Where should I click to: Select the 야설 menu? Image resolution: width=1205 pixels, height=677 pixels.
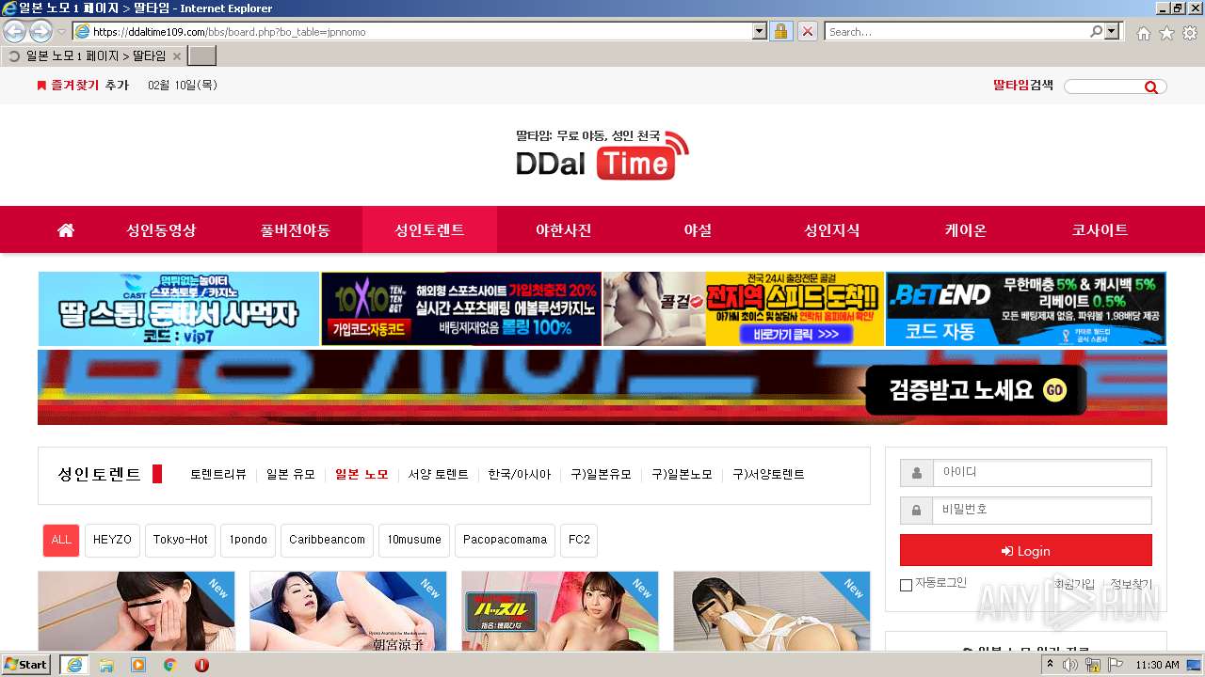698,230
